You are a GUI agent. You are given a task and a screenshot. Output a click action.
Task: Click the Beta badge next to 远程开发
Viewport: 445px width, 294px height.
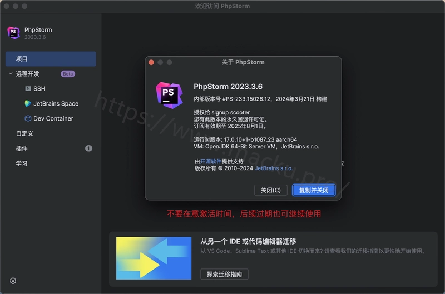click(68, 74)
